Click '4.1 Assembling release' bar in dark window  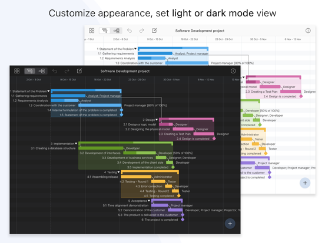coord(136,177)
